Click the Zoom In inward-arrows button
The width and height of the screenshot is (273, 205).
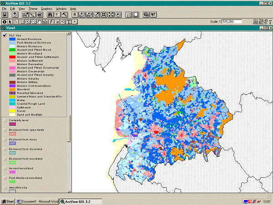104,15
